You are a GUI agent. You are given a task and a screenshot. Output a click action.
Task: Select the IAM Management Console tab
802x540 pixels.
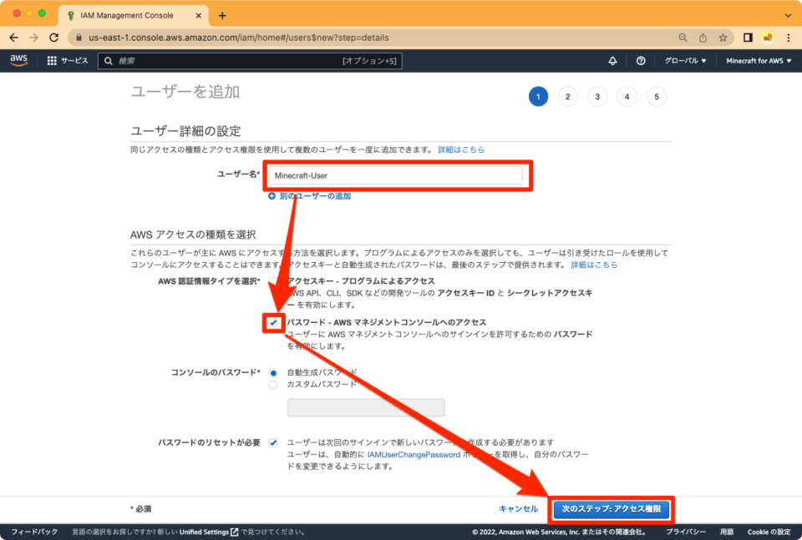[125, 15]
